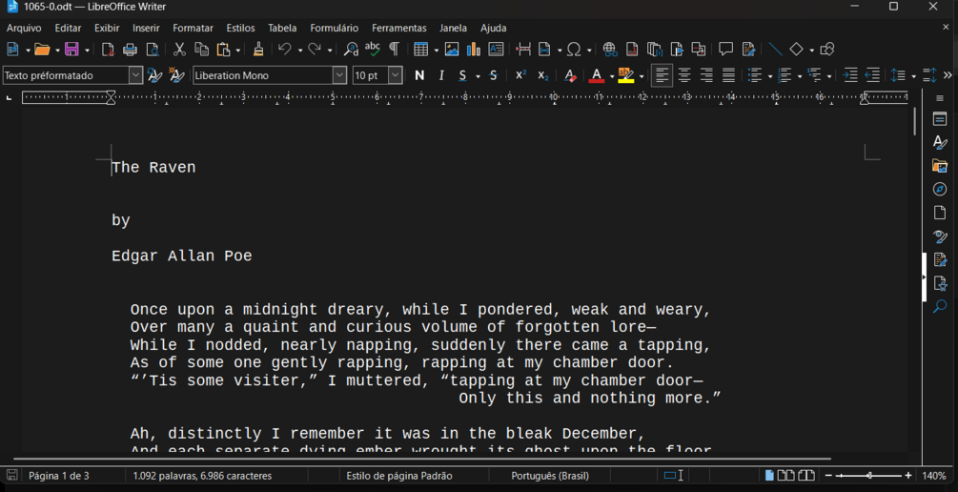Open the sidebar Gallery panel icon

(940, 166)
